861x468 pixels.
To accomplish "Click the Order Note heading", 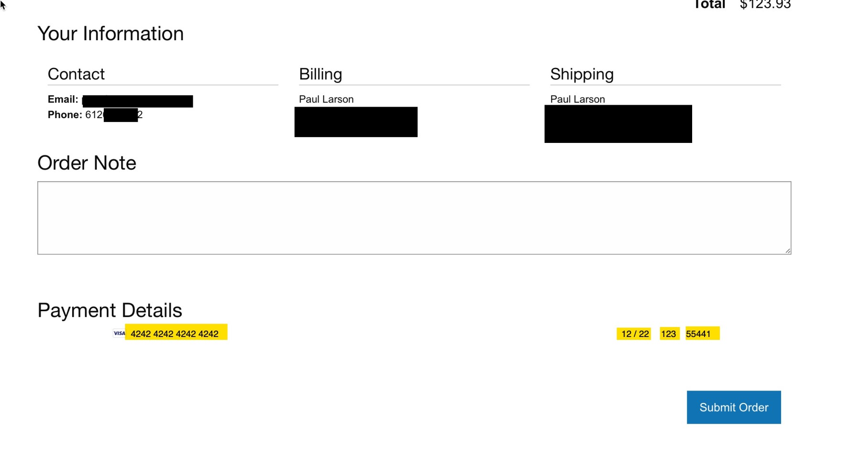I will pyautogui.click(x=87, y=163).
